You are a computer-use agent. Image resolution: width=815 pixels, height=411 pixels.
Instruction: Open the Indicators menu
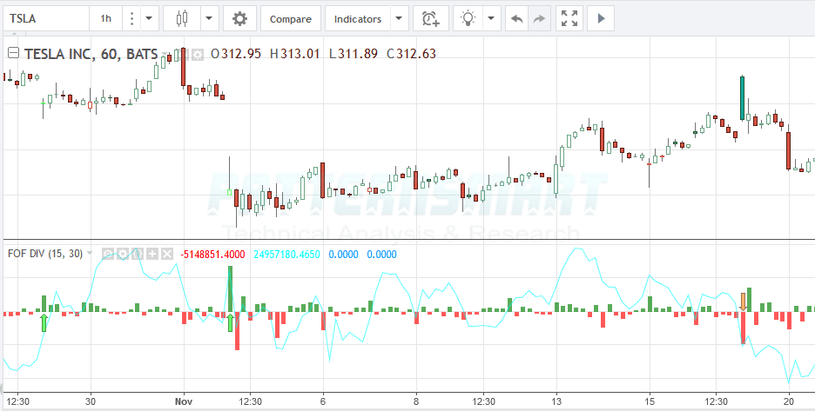coord(358,19)
